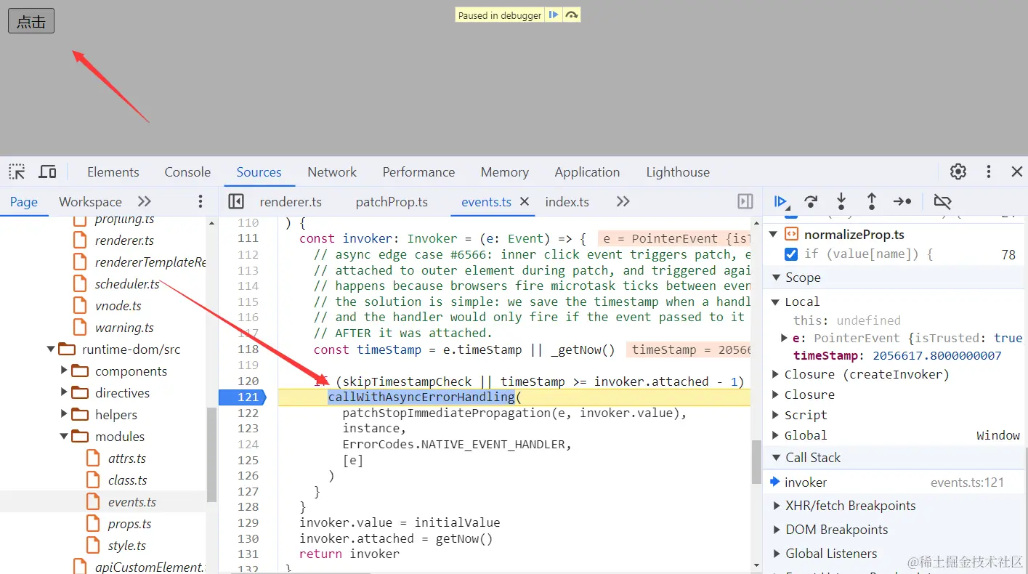Open the Console panel
The image size is (1028, 574).
187,172
